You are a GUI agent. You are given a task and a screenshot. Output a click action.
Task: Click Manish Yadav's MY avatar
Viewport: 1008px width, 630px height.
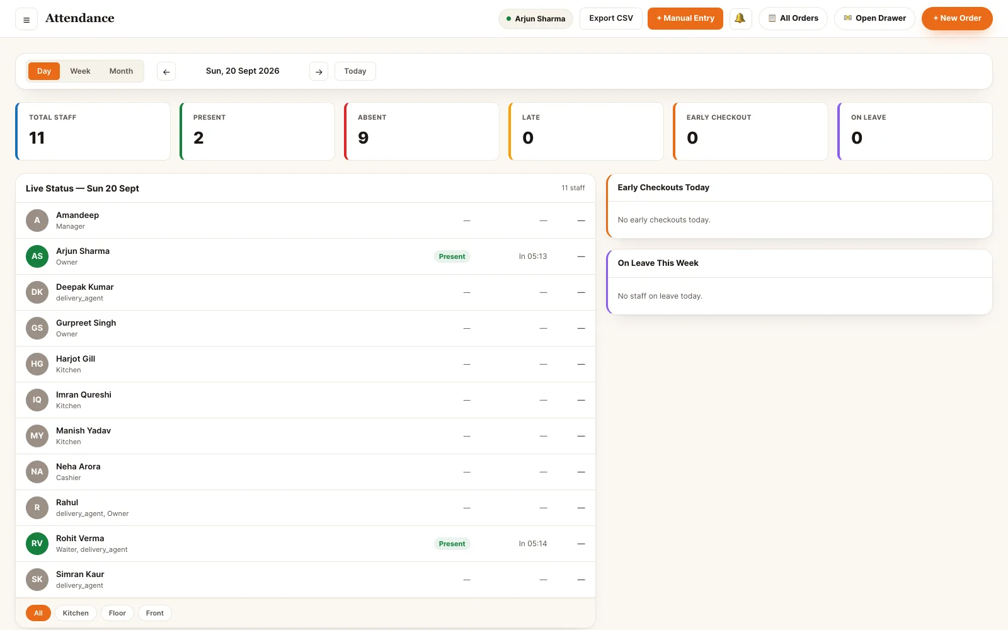click(x=37, y=436)
